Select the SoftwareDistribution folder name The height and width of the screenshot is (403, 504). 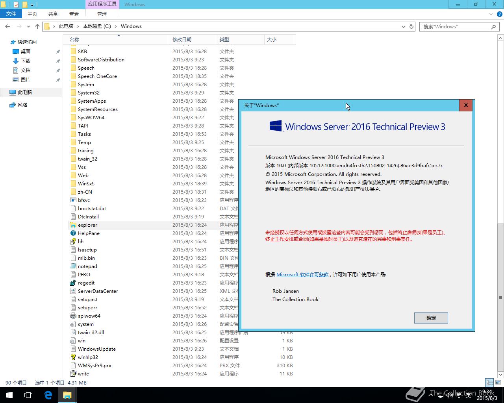tap(101, 60)
